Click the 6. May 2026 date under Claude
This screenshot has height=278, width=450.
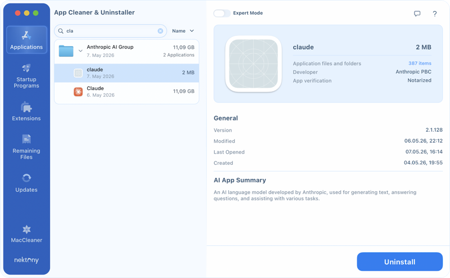pos(101,95)
